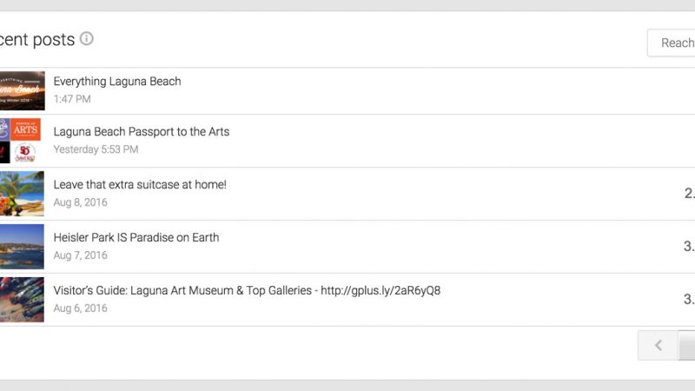The height and width of the screenshot is (391, 695).
Task: Open "Laguna Beach Passport to the Arts" post
Action: pyautogui.click(x=142, y=132)
